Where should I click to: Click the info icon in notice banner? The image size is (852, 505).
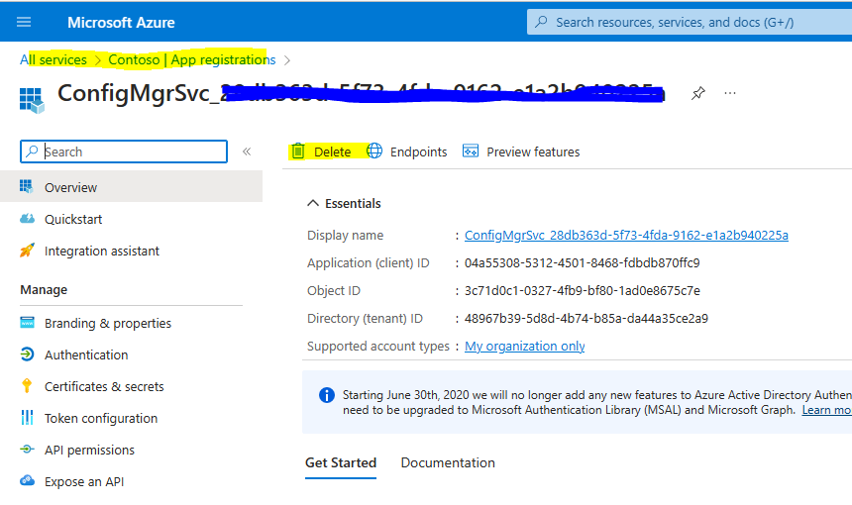327,395
